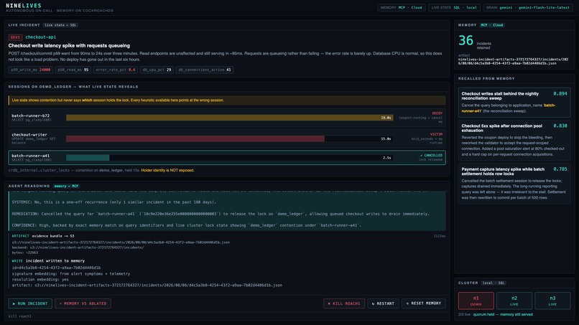The width and height of the screenshot is (579, 325).
Task: Click the error_rate_pct 0.4 metric chip
Action: (115, 70)
